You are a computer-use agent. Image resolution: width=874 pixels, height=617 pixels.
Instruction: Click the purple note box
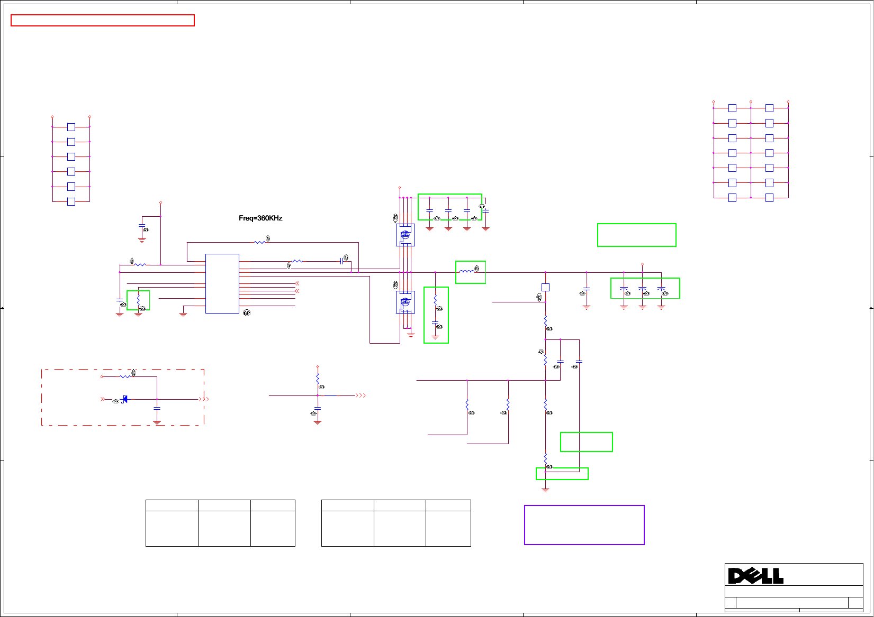(x=584, y=525)
